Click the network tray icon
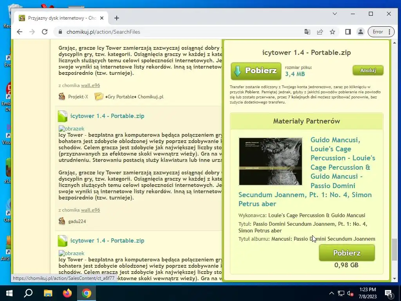Image resolution: width=401 pixels, height=301 pixels. [341, 293]
